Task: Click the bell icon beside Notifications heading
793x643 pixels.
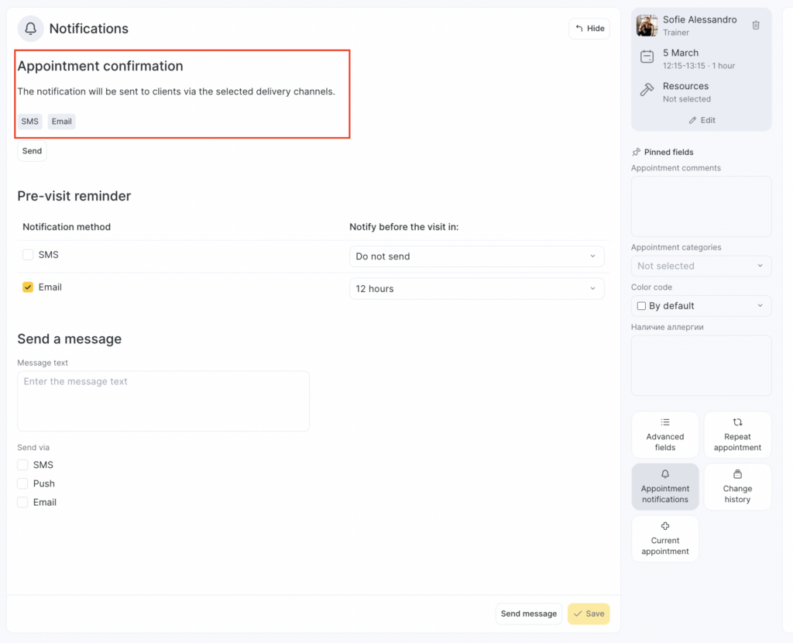Action: (31, 29)
